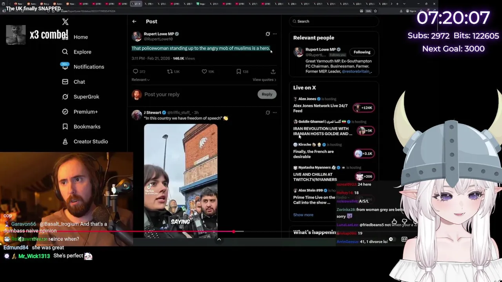502x282 pixels.
Task: Click the X logo in sidebar
Action: [65, 22]
